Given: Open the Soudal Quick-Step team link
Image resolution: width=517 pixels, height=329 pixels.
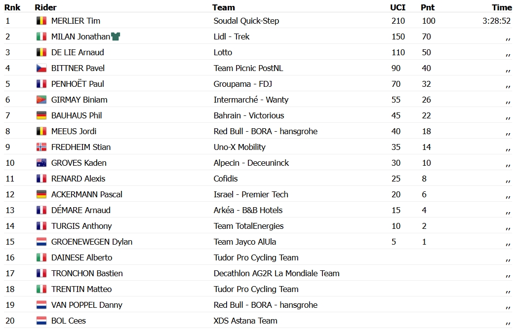Looking at the screenshot, I should tap(246, 21).
